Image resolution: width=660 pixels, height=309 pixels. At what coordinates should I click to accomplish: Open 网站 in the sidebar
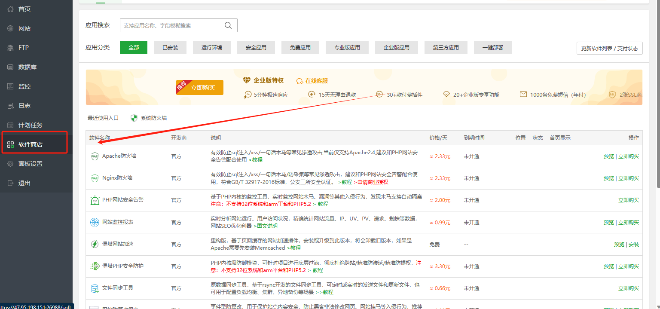[36, 28]
